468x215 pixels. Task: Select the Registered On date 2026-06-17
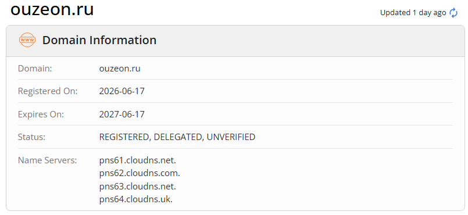coord(122,91)
